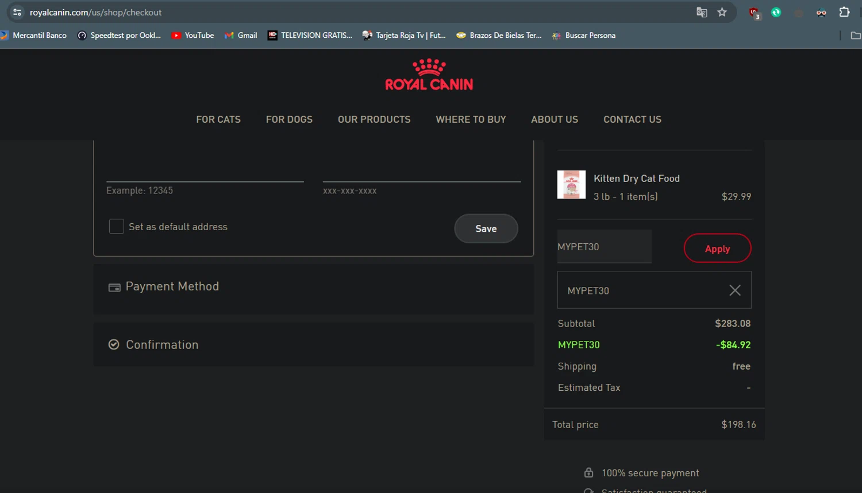This screenshot has width=862, height=493.
Task: Open Mercantil Banco bookmark
Action: point(33,36)
